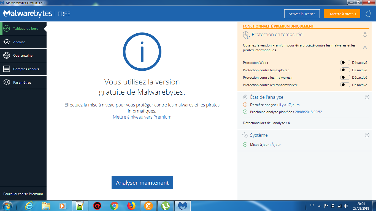The width and height of the screenshot is (376, 211).
Task: Click the Paramètres gear icon
Action: (x=7, y=82)
